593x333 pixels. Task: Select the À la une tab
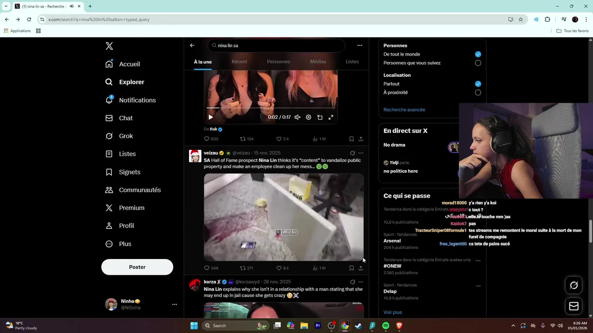click(x=203, y=62)
